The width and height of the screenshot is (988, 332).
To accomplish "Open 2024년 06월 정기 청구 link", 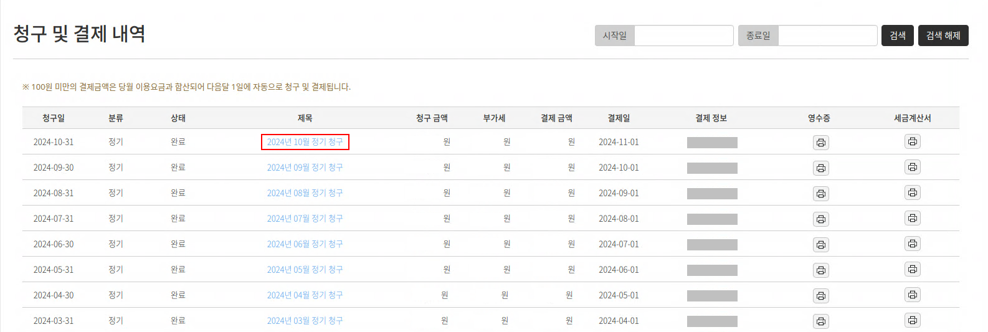I will [x=305, y=244].
